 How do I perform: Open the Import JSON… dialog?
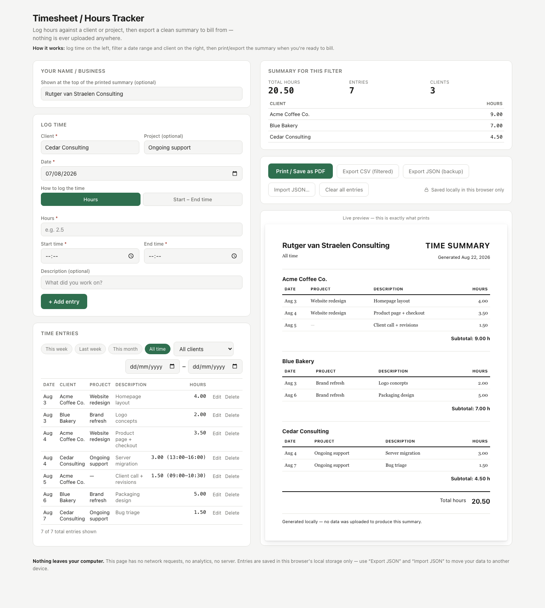pos(292,190)
